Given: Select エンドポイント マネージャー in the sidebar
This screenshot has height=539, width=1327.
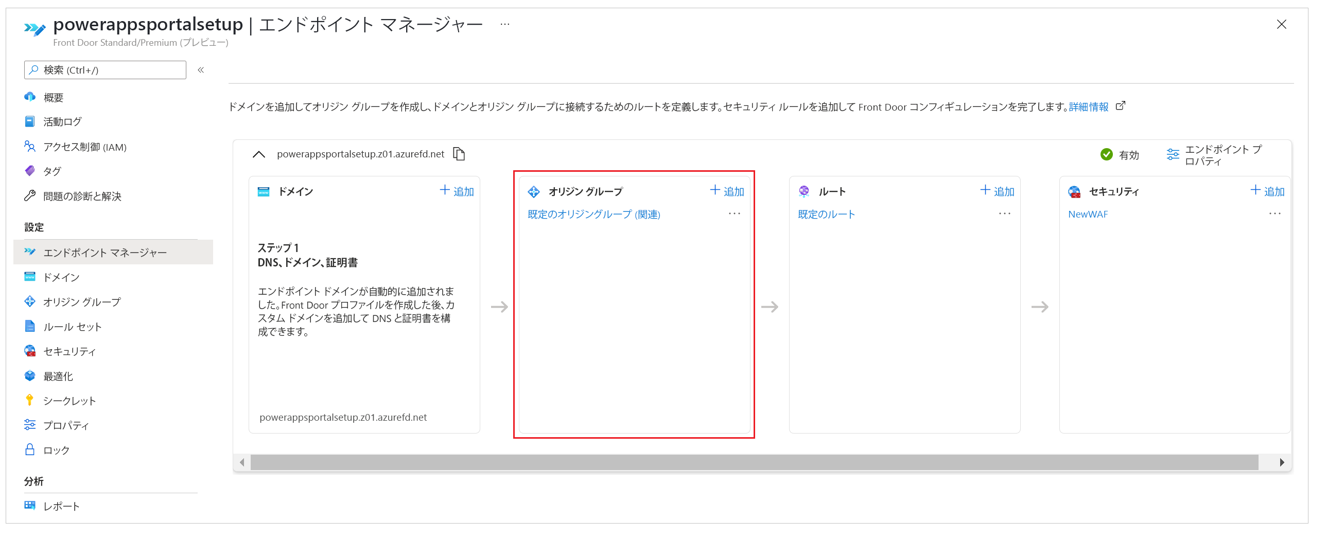Looking at the screenshot, I should click(113, 252).
